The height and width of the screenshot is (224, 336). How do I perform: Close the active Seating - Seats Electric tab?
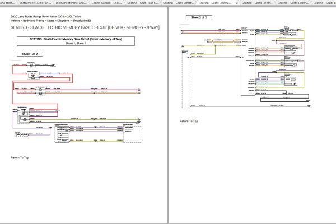tap(236, 3)
